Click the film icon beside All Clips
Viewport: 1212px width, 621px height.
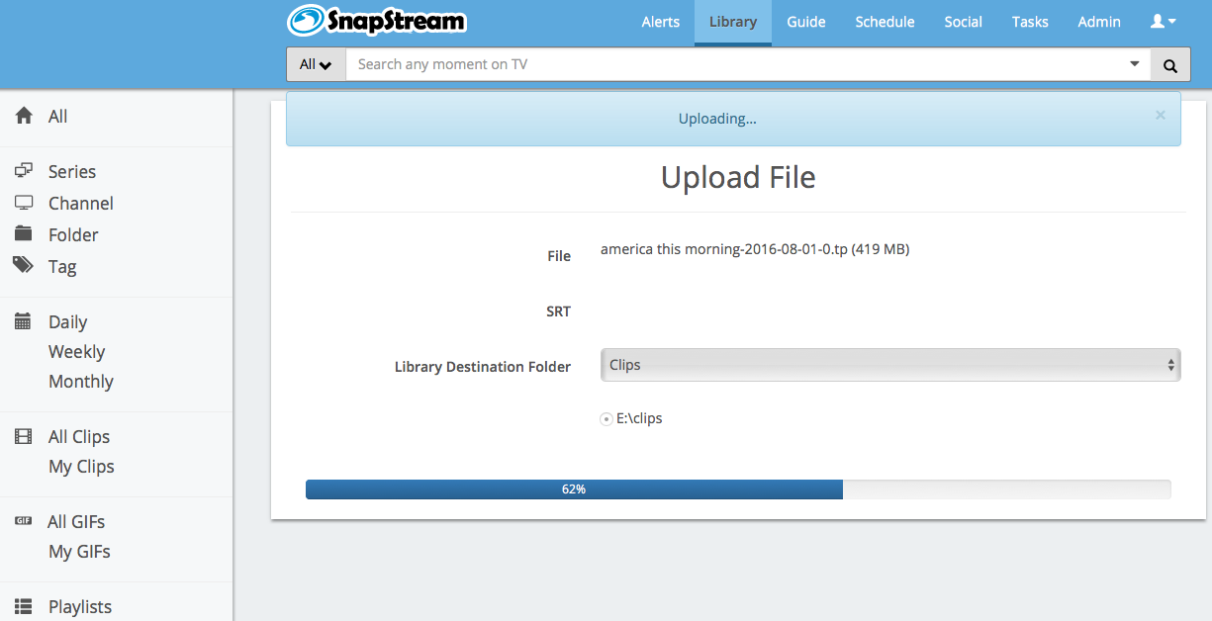point(24,436)
